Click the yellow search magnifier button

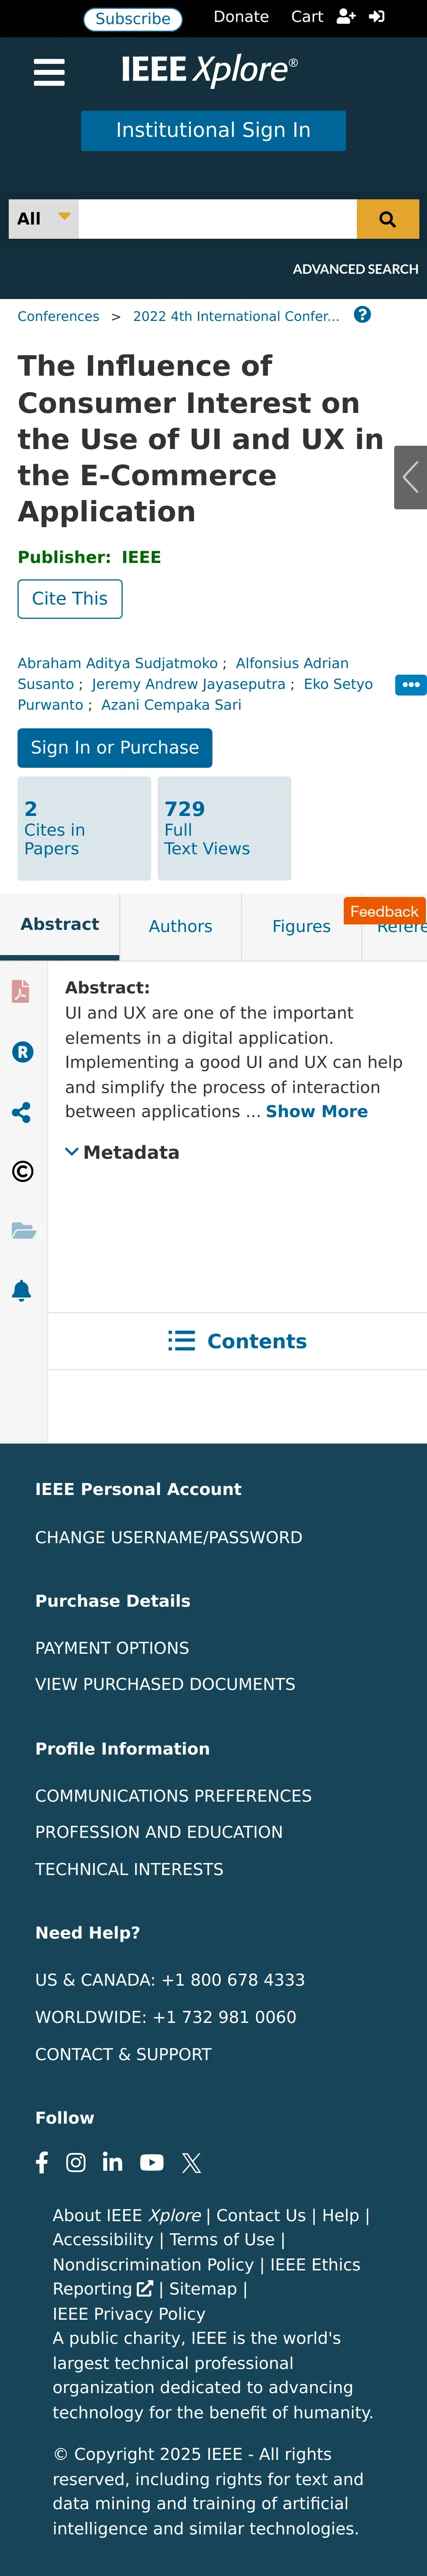pyautogui.click(x=387, y=219)
